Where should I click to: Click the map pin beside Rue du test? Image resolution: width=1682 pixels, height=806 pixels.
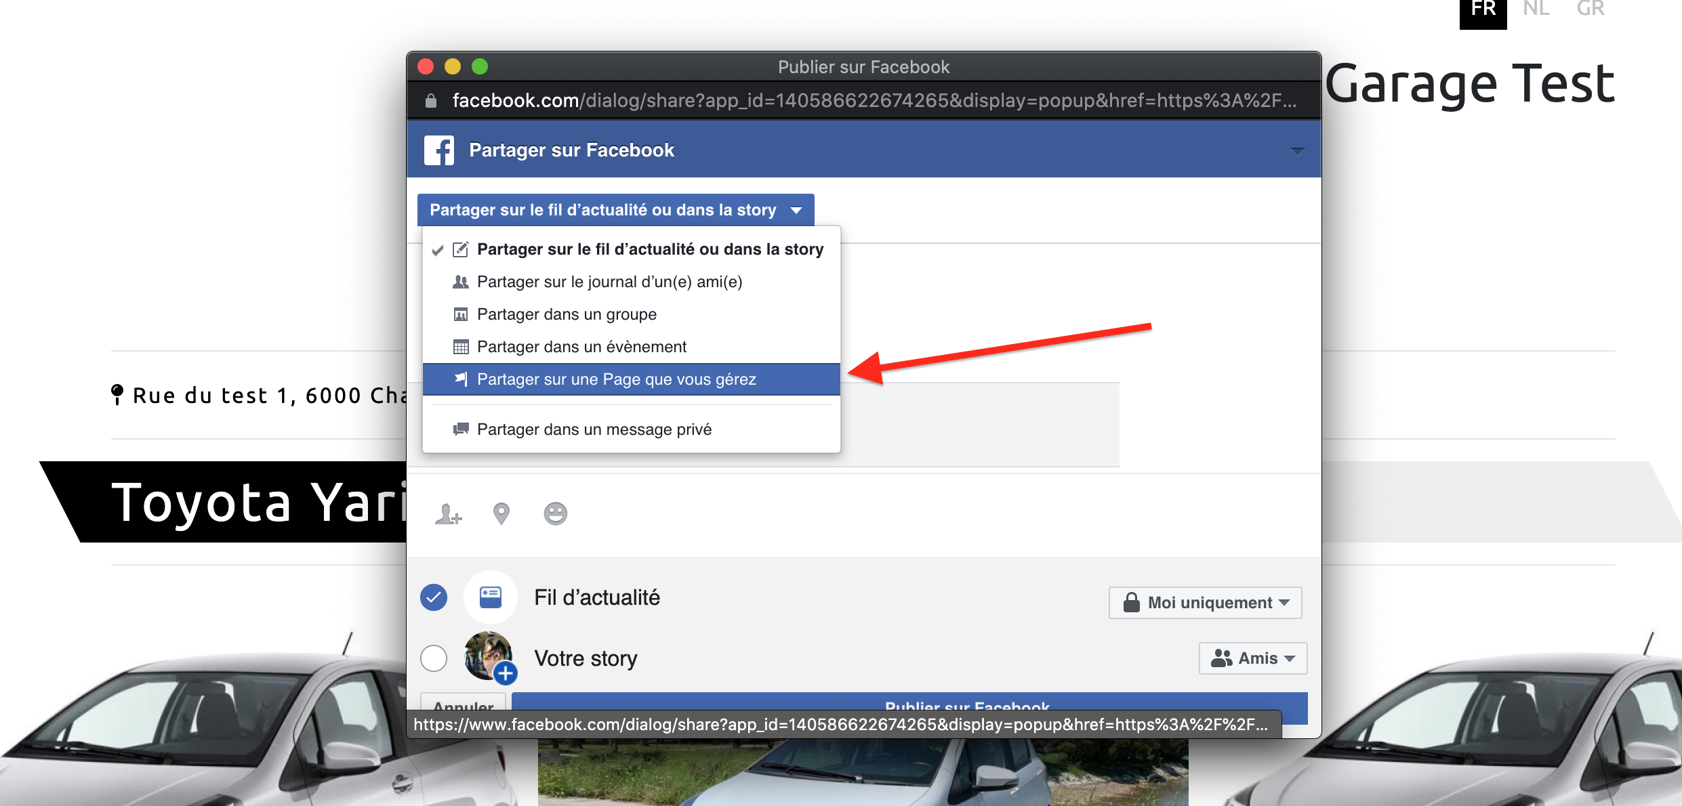pyautogui.click(x=117, y=394)
